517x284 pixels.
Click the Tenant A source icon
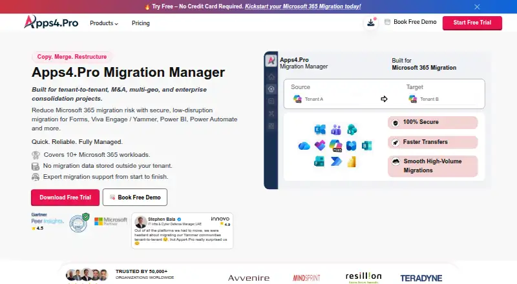pyautogui.click(x=297, y=99)
